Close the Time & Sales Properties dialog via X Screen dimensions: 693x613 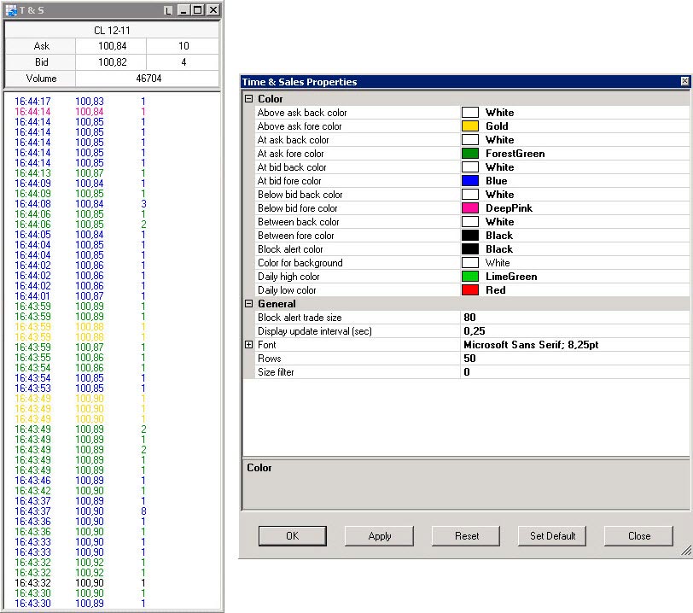click(x=684, y=82)
